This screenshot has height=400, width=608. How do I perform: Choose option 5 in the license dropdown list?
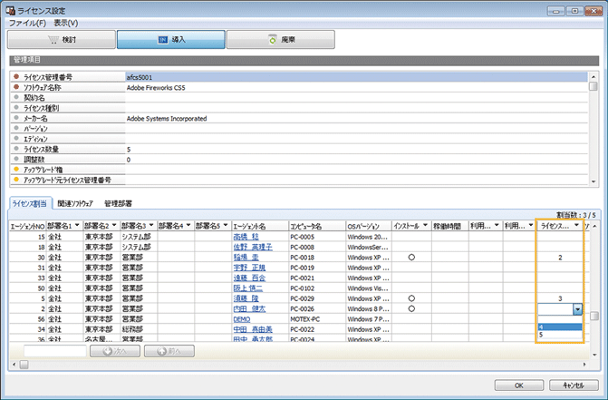560,335
